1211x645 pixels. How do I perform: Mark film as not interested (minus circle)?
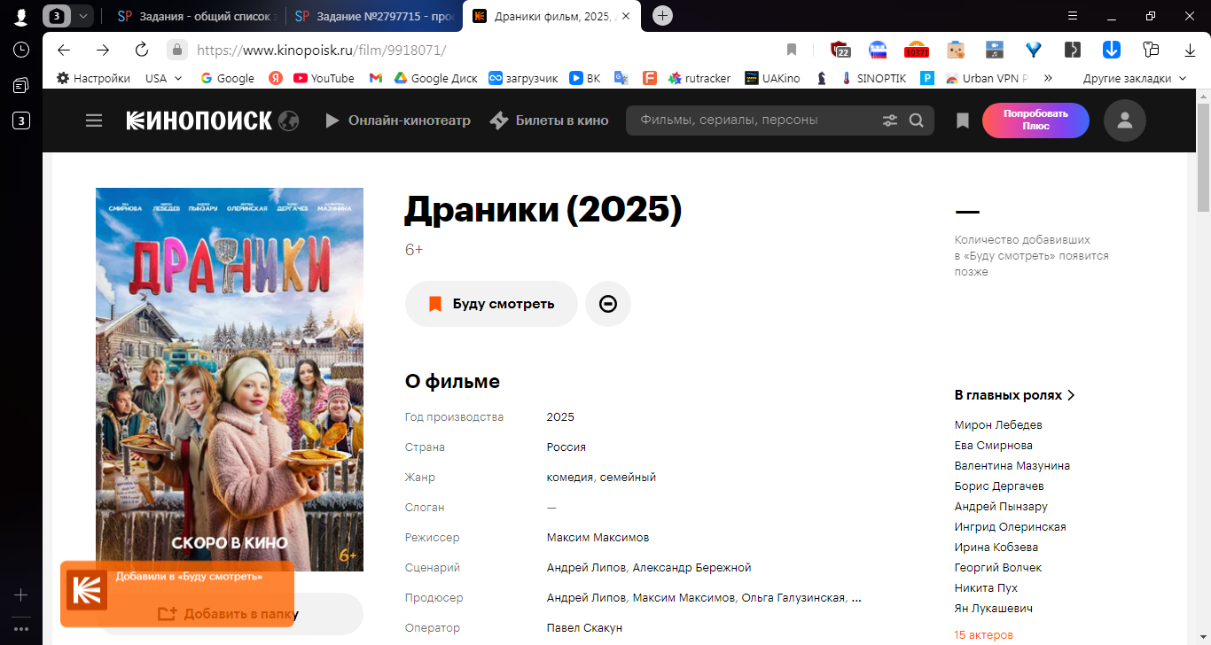pyautogui.click(x=608, y=304)
